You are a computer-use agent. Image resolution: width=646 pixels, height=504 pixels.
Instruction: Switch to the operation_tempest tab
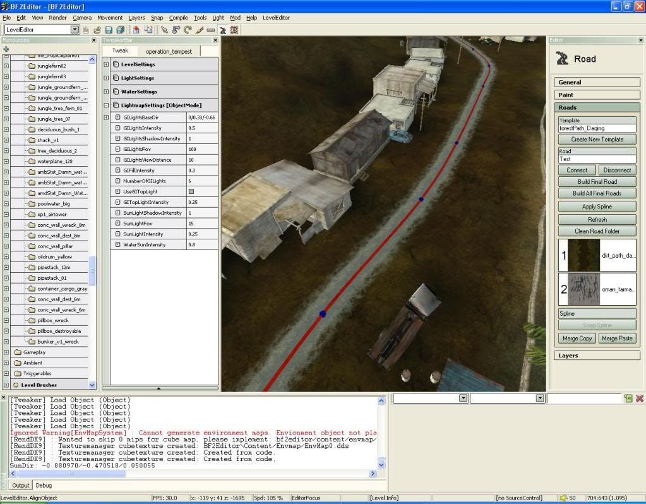169,51
